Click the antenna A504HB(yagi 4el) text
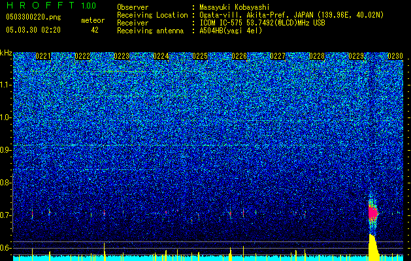 tap(231, 31)
